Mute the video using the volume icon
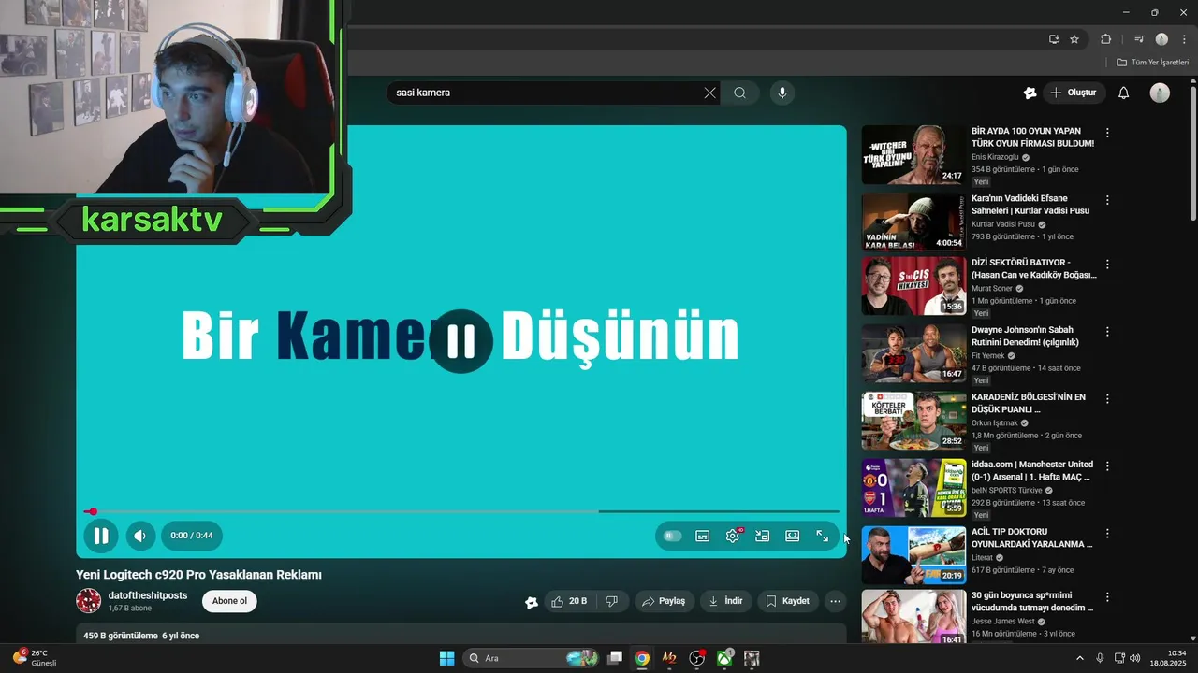Viewport: 1198px width, 673px height. click(140, 536)
